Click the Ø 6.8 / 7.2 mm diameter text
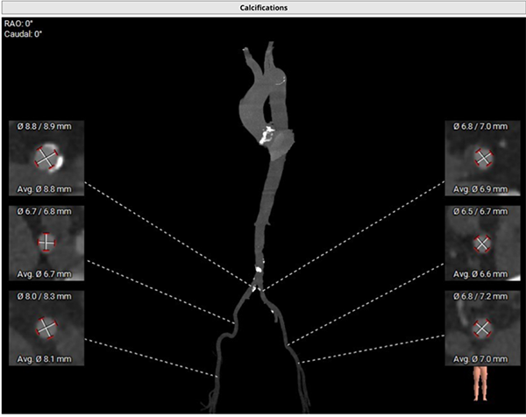The width and height of the screenshot is (526, 417). [480, 296]
